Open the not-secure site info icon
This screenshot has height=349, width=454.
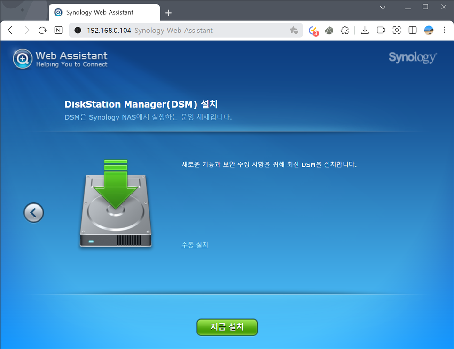coord(78,30)
